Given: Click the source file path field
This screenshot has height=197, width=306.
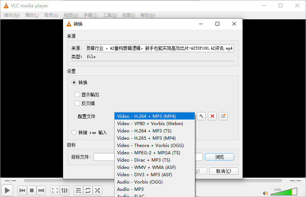Looking at the screenshot, I should [160, 48].
